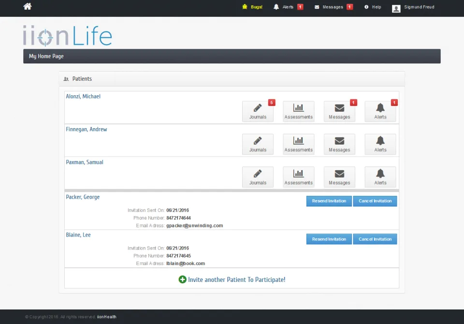Go to home via house icon
The image size is (464, 324).
(28, 6)
